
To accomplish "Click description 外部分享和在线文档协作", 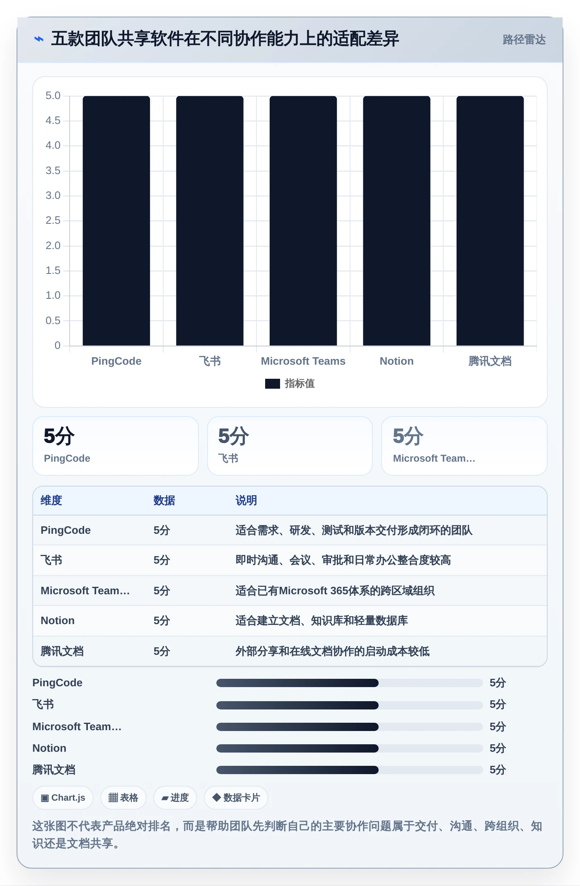I will pos(332,651).
